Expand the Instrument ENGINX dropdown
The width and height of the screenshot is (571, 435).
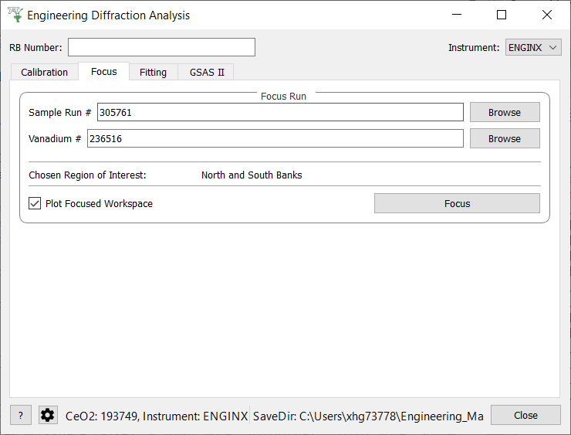533,48
